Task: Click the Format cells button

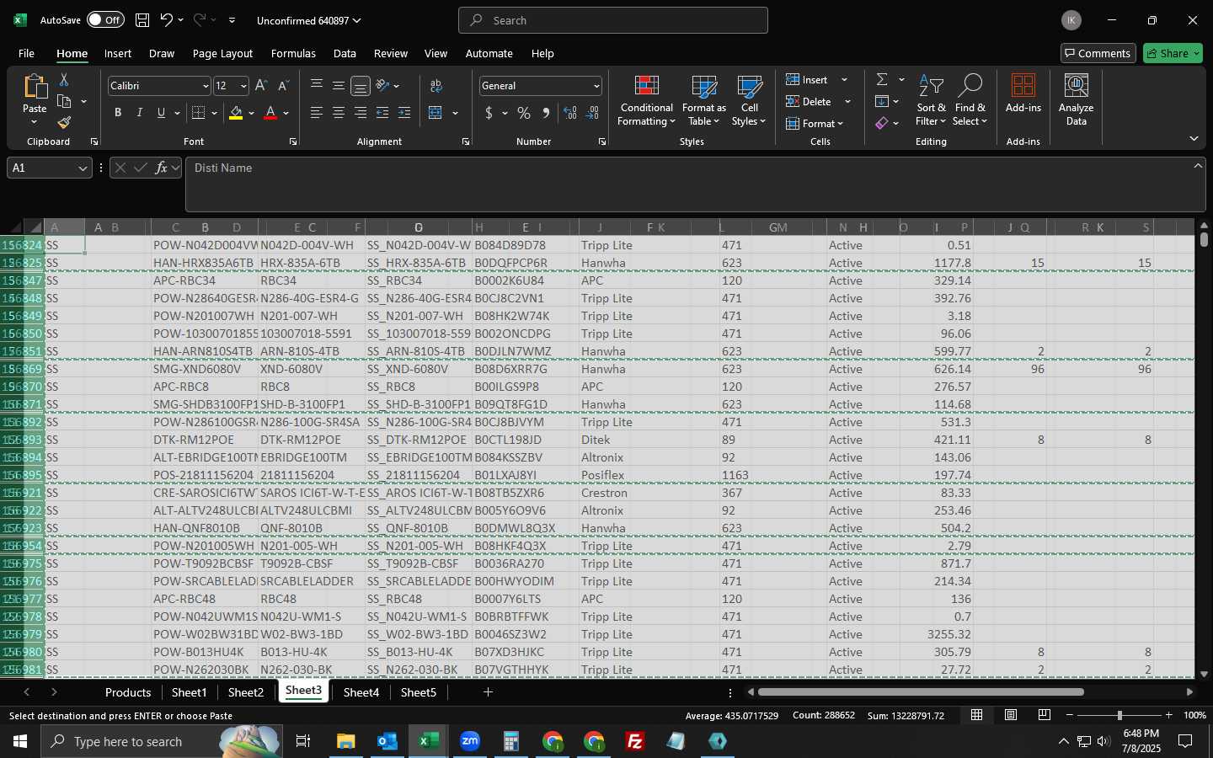Action: (814, 123)
